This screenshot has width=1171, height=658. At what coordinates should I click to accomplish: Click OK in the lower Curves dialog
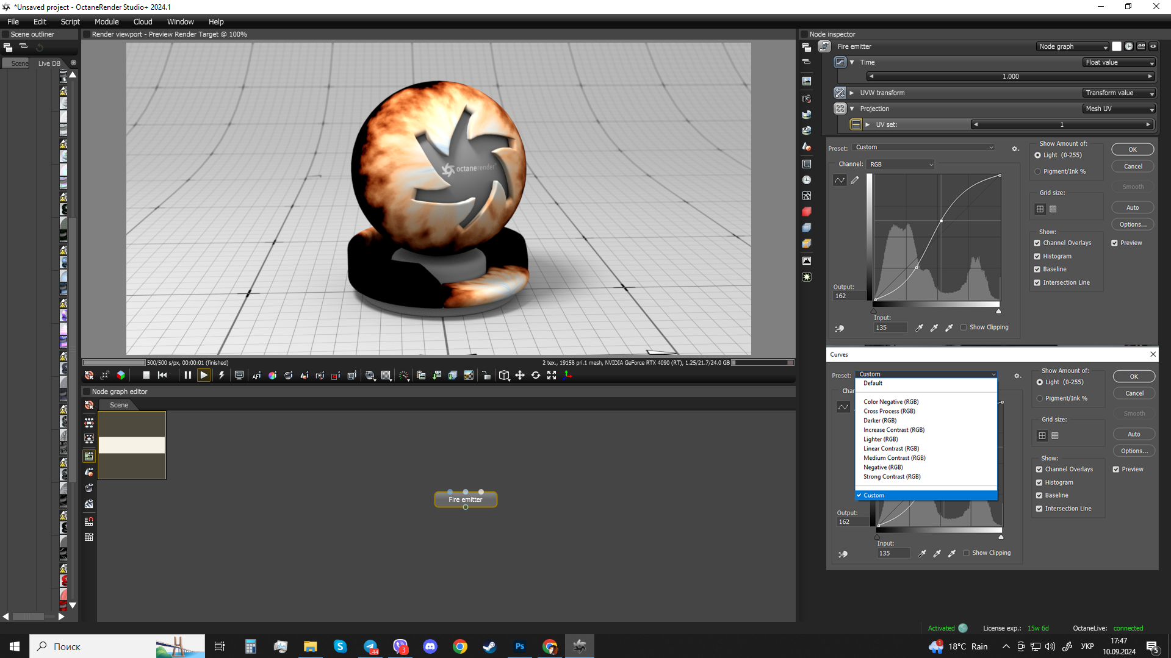(x=1134, y=376)
